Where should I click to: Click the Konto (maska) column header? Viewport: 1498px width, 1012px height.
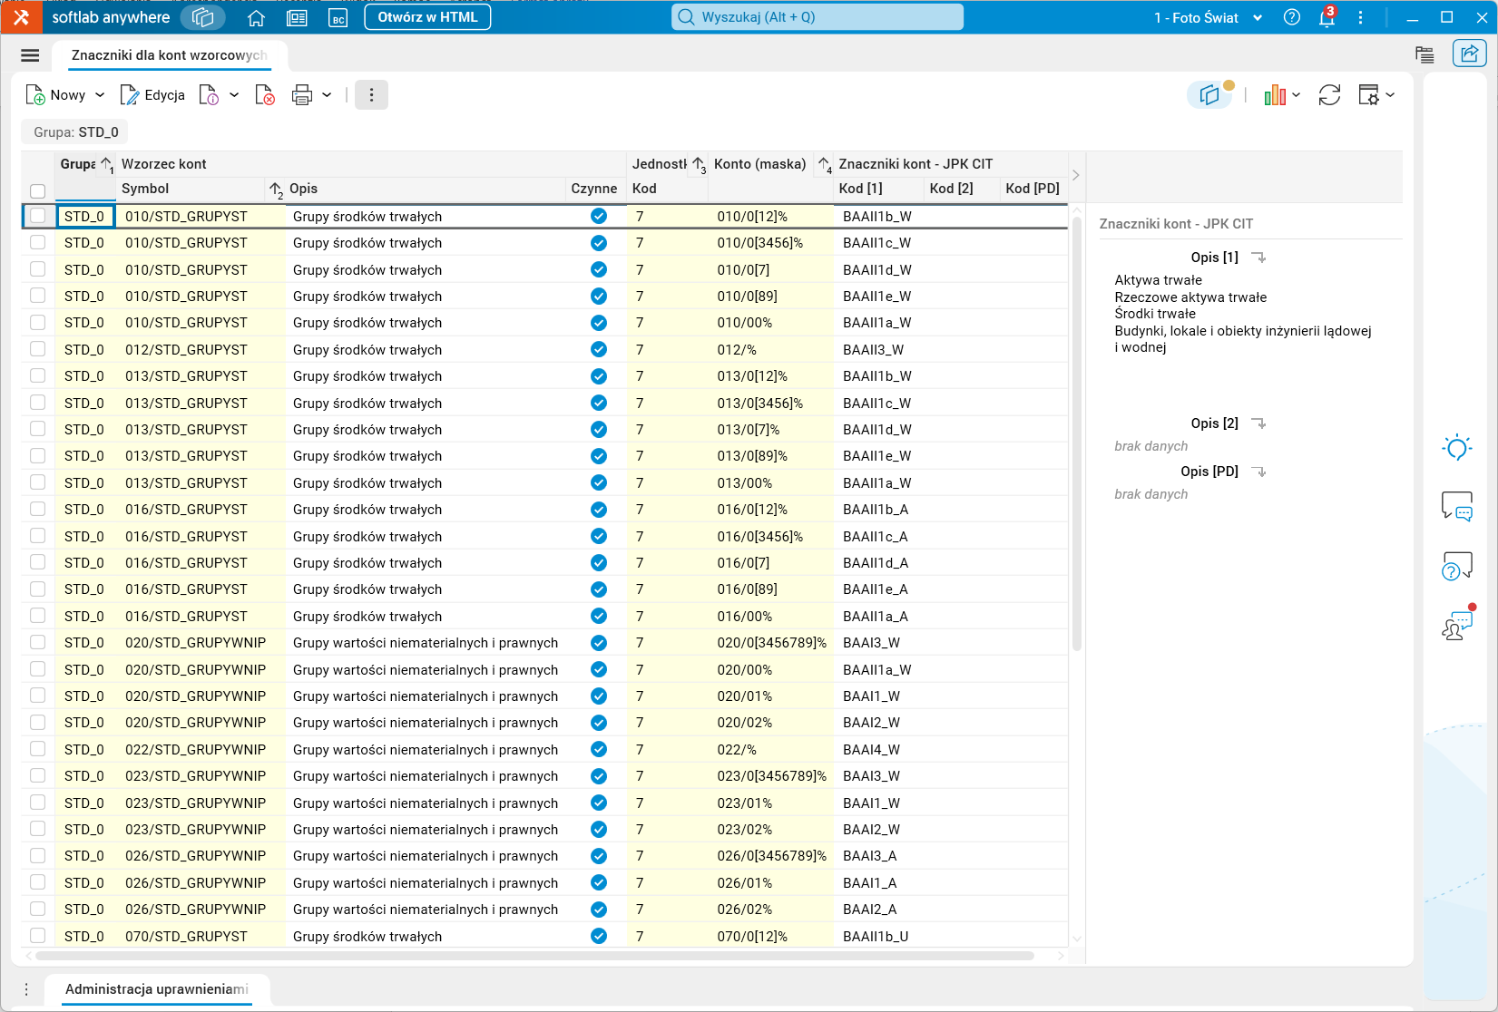[x=770, y=164]
